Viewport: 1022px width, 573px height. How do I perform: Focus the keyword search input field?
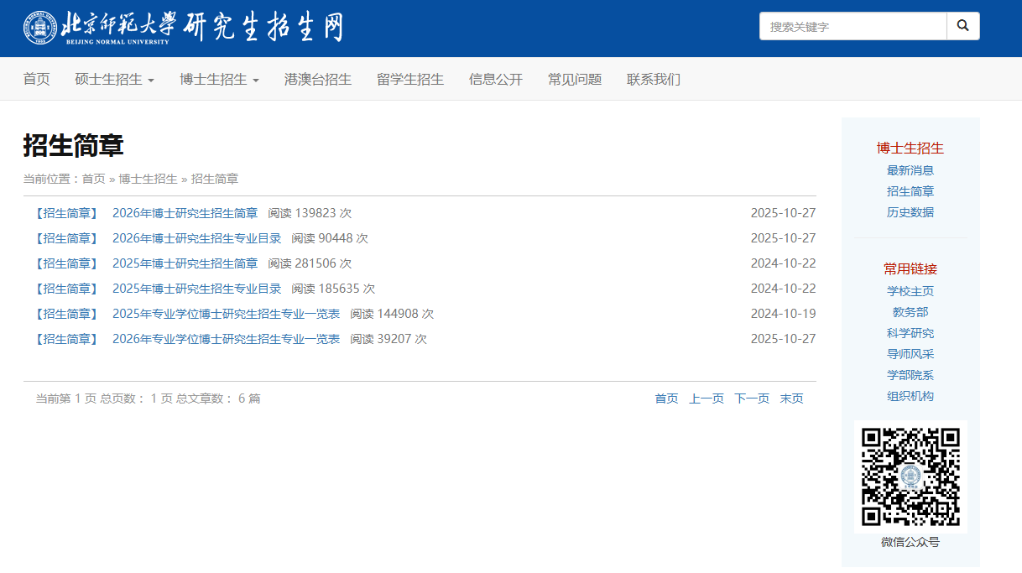pos(853,26)
